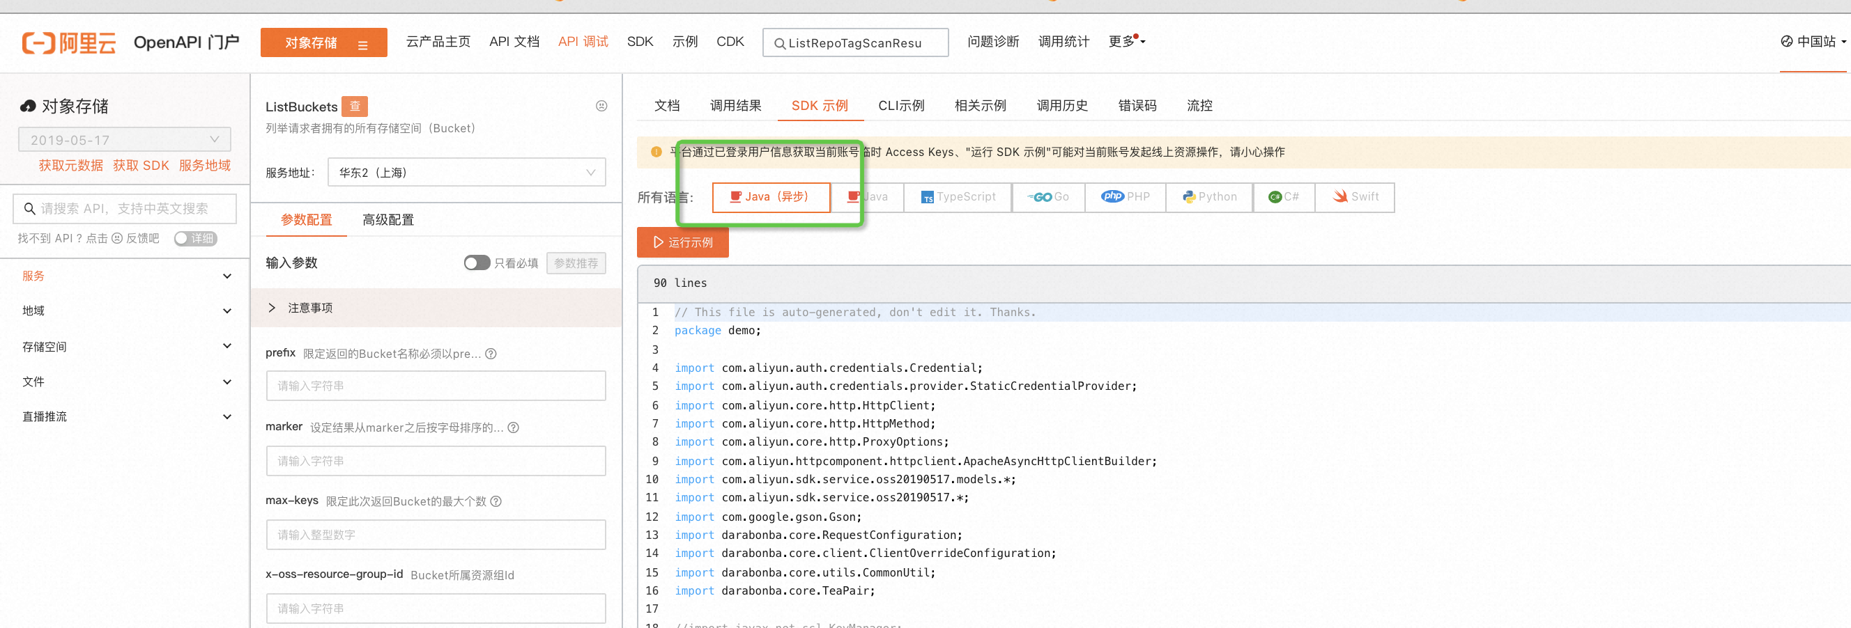Click the globe icon next to 中国站
The height and width of the screenshot is (628, 1851).
pyautogui.click(x=1786, y=42)
